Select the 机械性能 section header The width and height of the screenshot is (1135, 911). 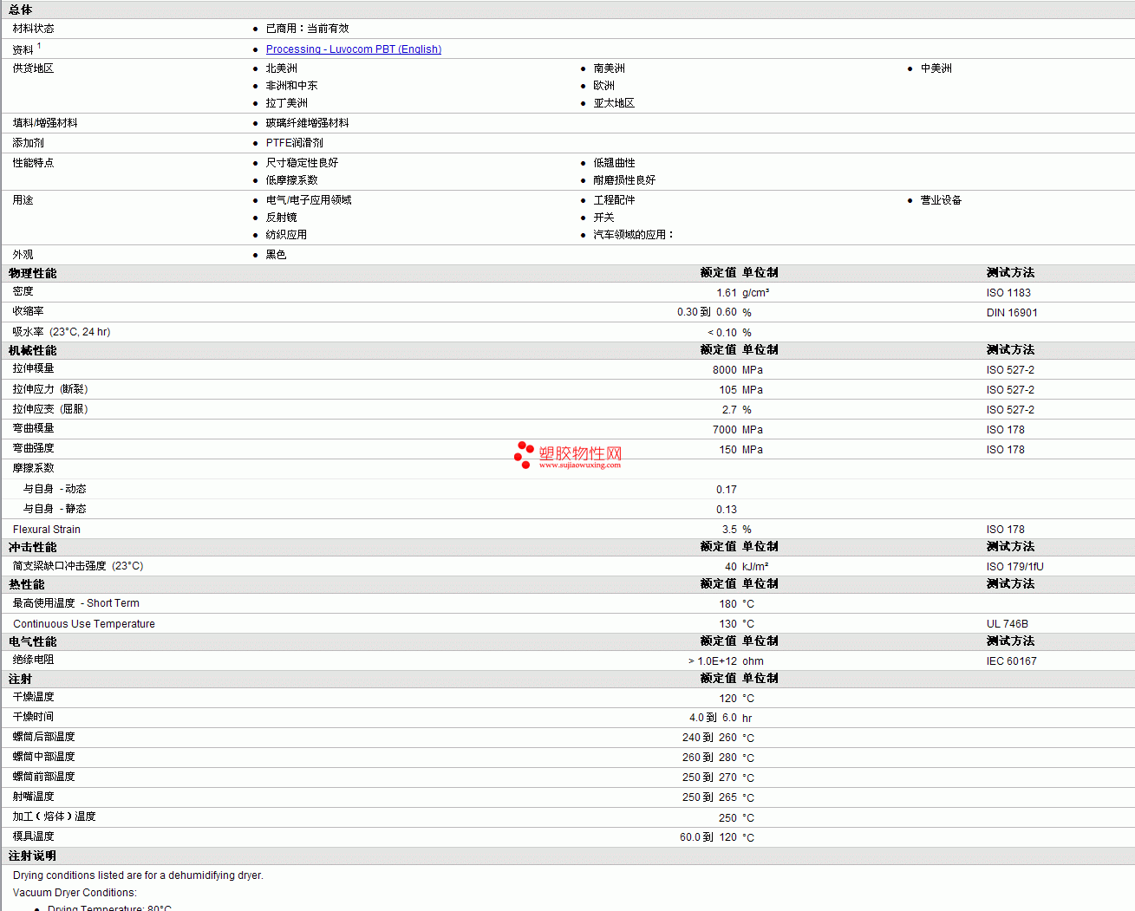pos(33,350)
